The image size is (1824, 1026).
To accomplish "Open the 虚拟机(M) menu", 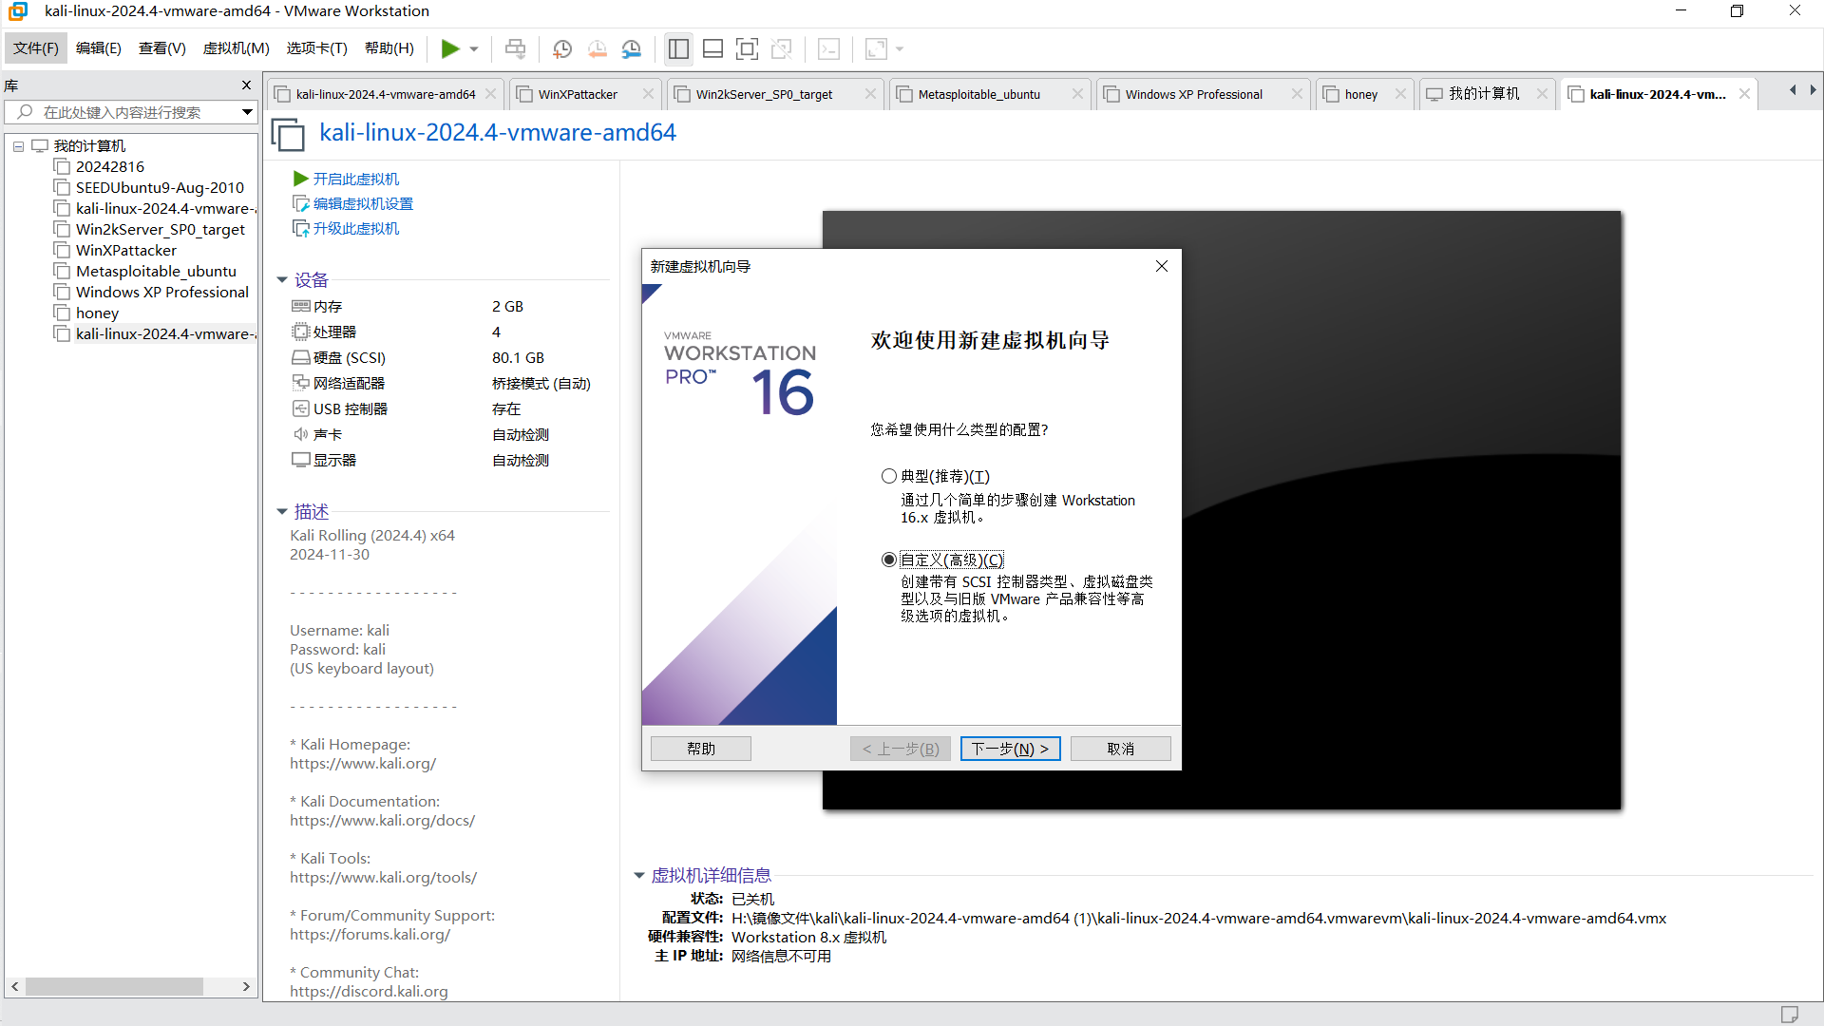I will (x=236, y=48).
